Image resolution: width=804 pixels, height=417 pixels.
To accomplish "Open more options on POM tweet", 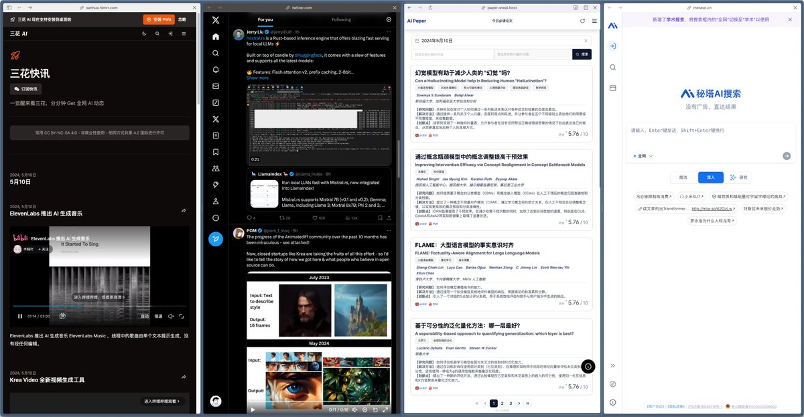I will coord(389,230).
